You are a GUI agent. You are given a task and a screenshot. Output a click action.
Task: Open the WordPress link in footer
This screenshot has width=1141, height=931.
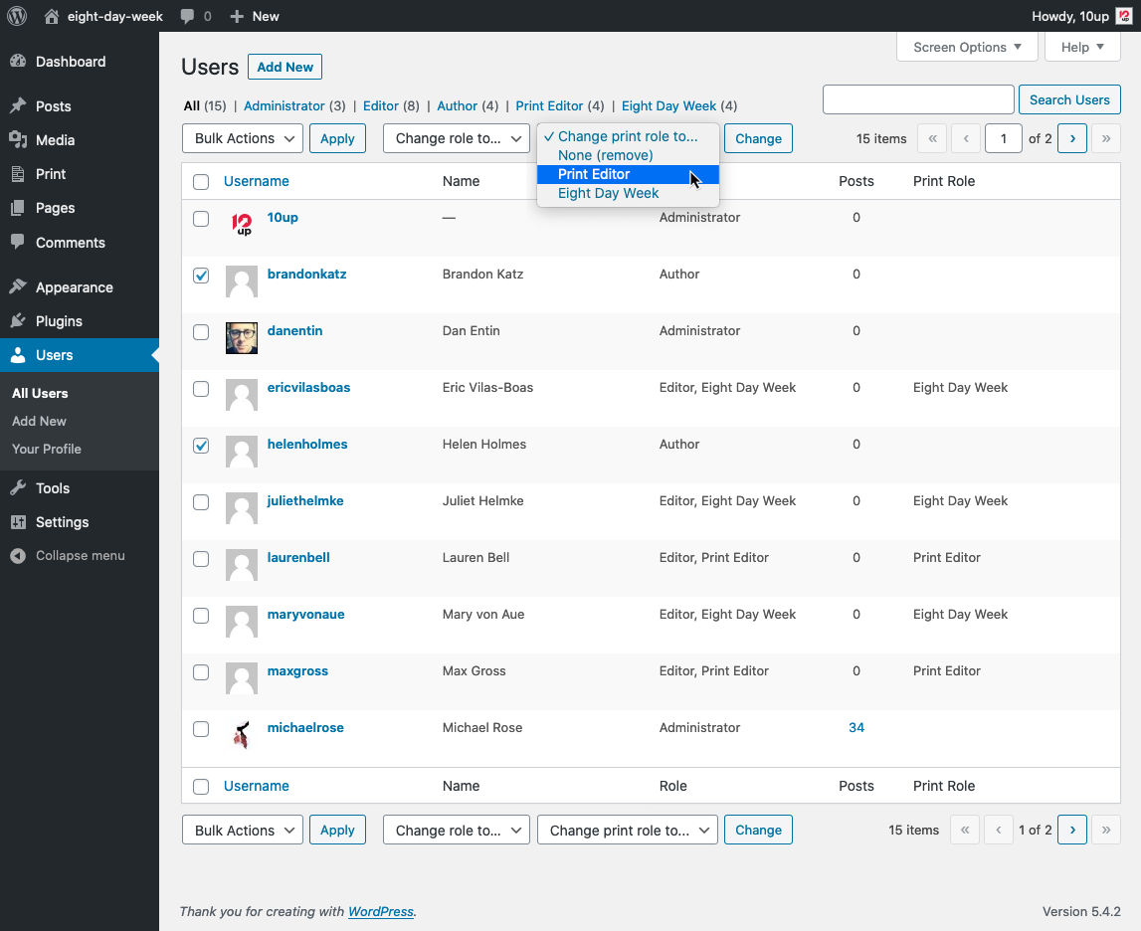pyautogui.click(x=381, y=912)
